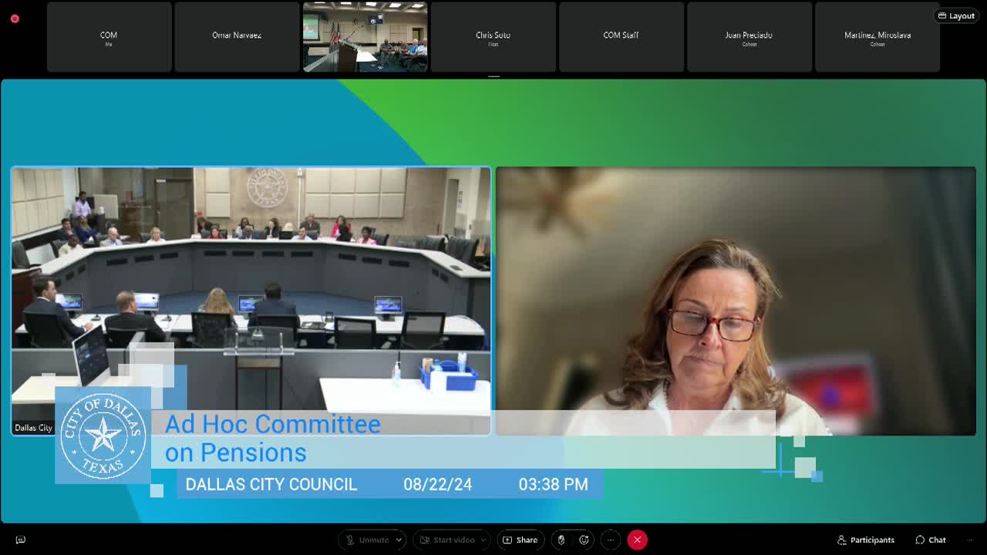
Task: Select Chris Soto host tile
Action: tap(493, 37)
